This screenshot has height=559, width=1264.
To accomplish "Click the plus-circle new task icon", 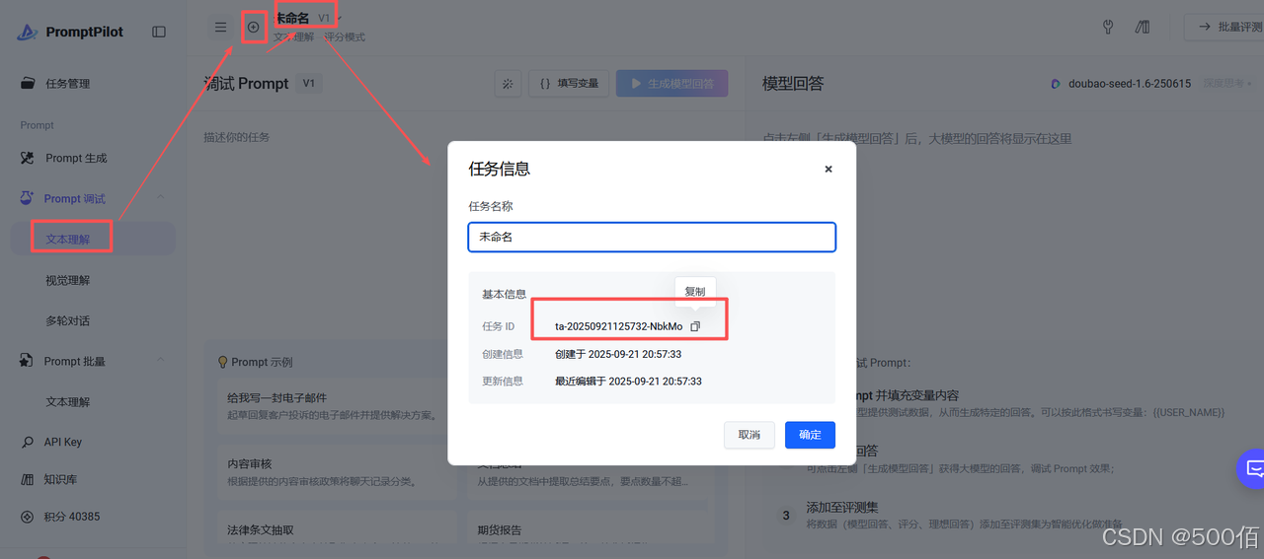I will click(x=253, y=27).
